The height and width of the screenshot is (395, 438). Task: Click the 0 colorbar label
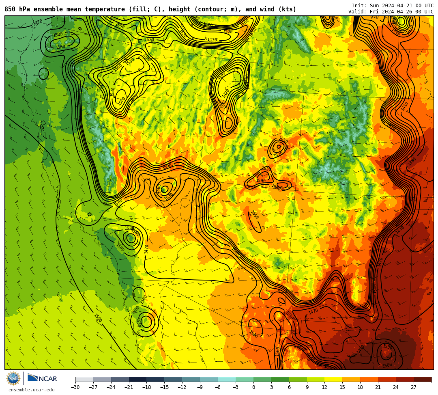[253, 387]
